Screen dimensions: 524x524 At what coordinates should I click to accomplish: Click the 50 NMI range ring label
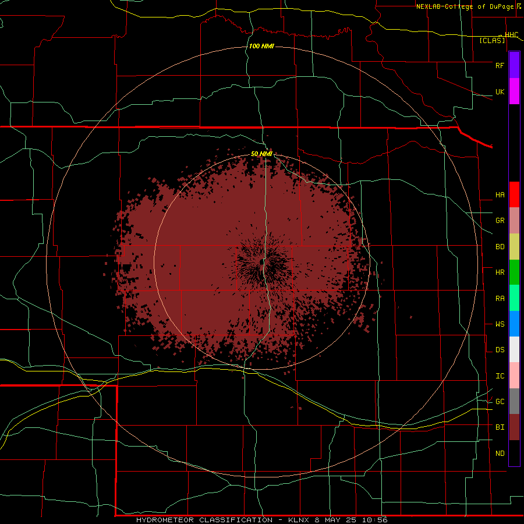tap(261, 154)
